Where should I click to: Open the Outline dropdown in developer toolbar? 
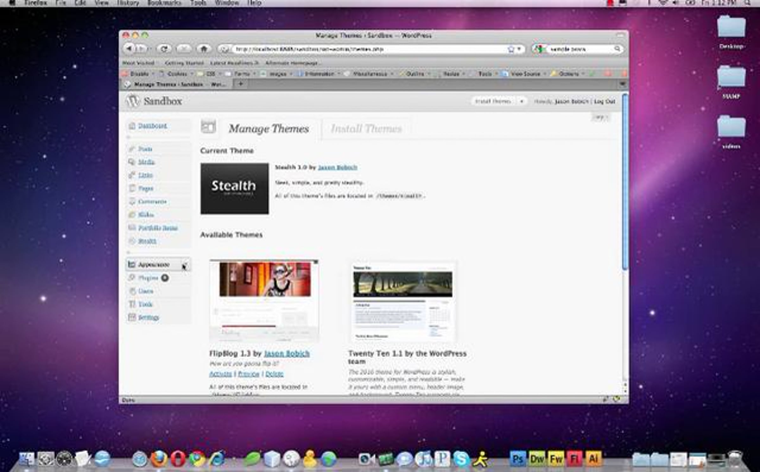[x=414, y=74]
